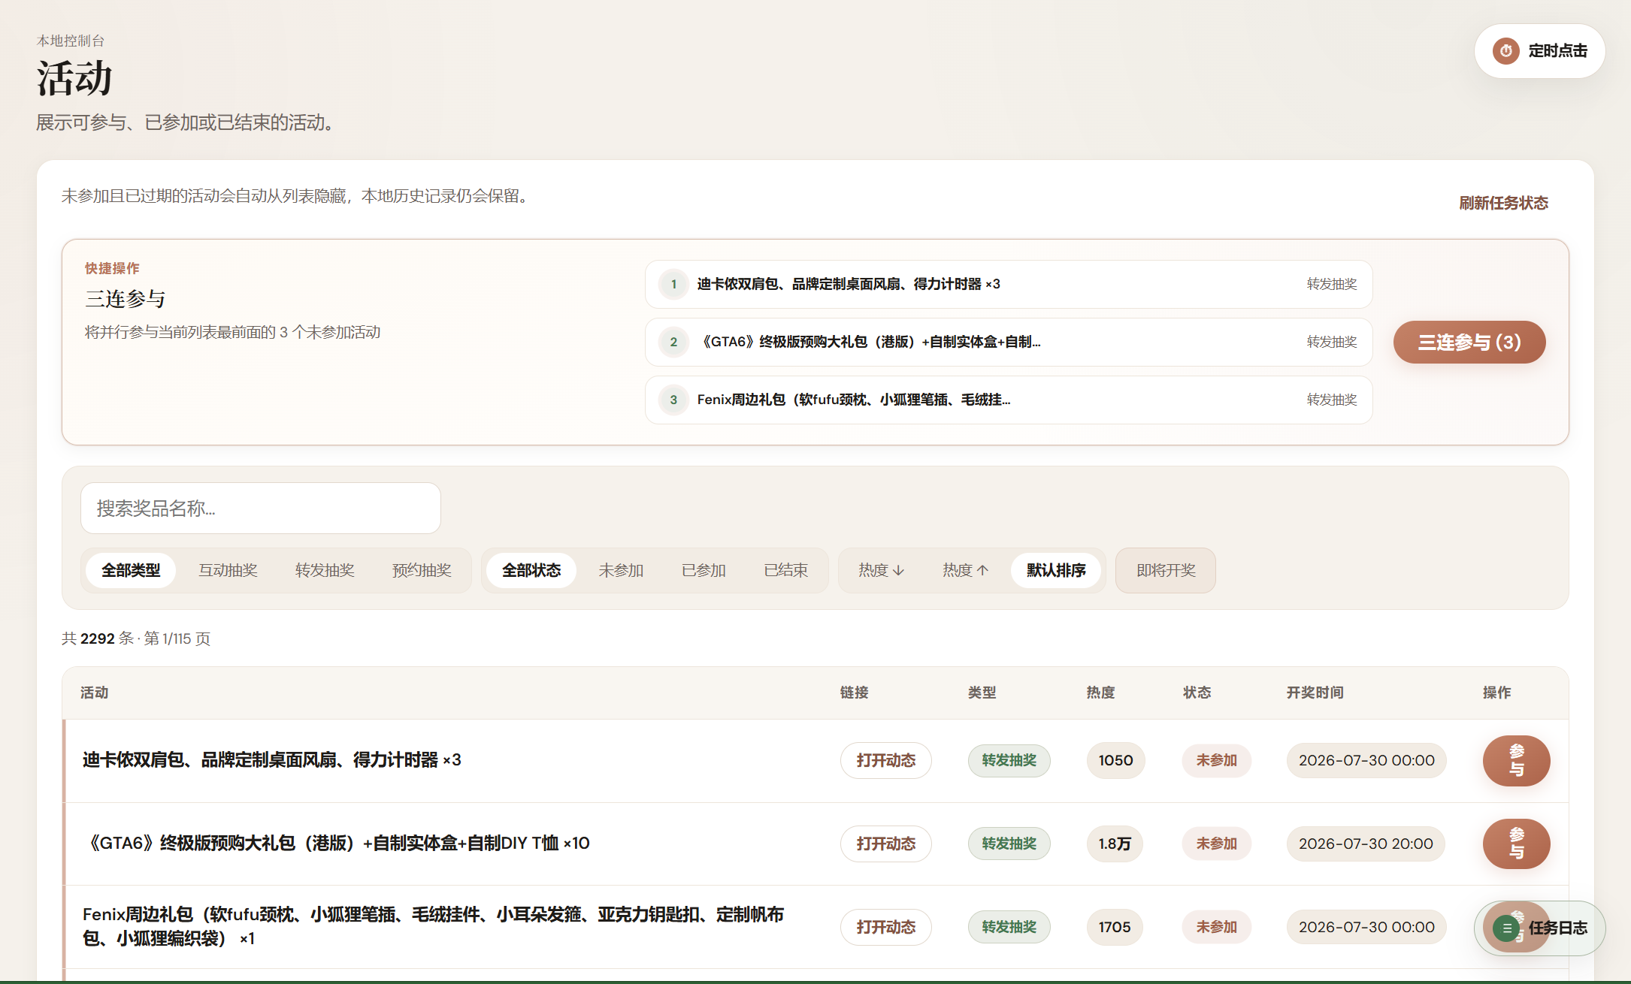Click the 状态 column header

click(x=1197, y=693)
